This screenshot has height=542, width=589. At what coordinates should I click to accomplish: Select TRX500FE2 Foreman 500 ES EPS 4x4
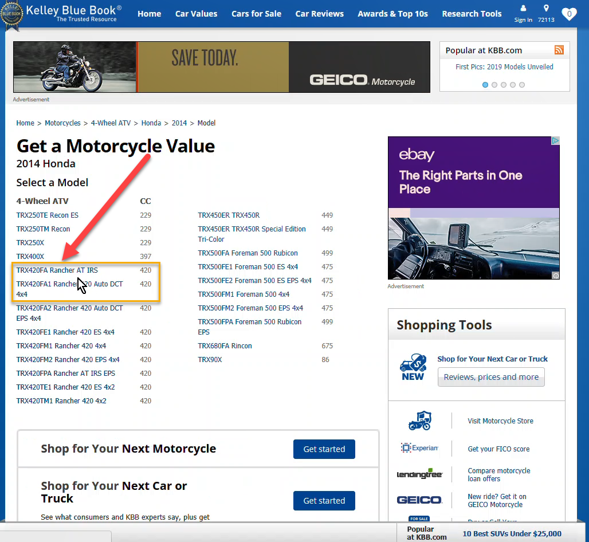pyautogui.click(x=255, y=281)
